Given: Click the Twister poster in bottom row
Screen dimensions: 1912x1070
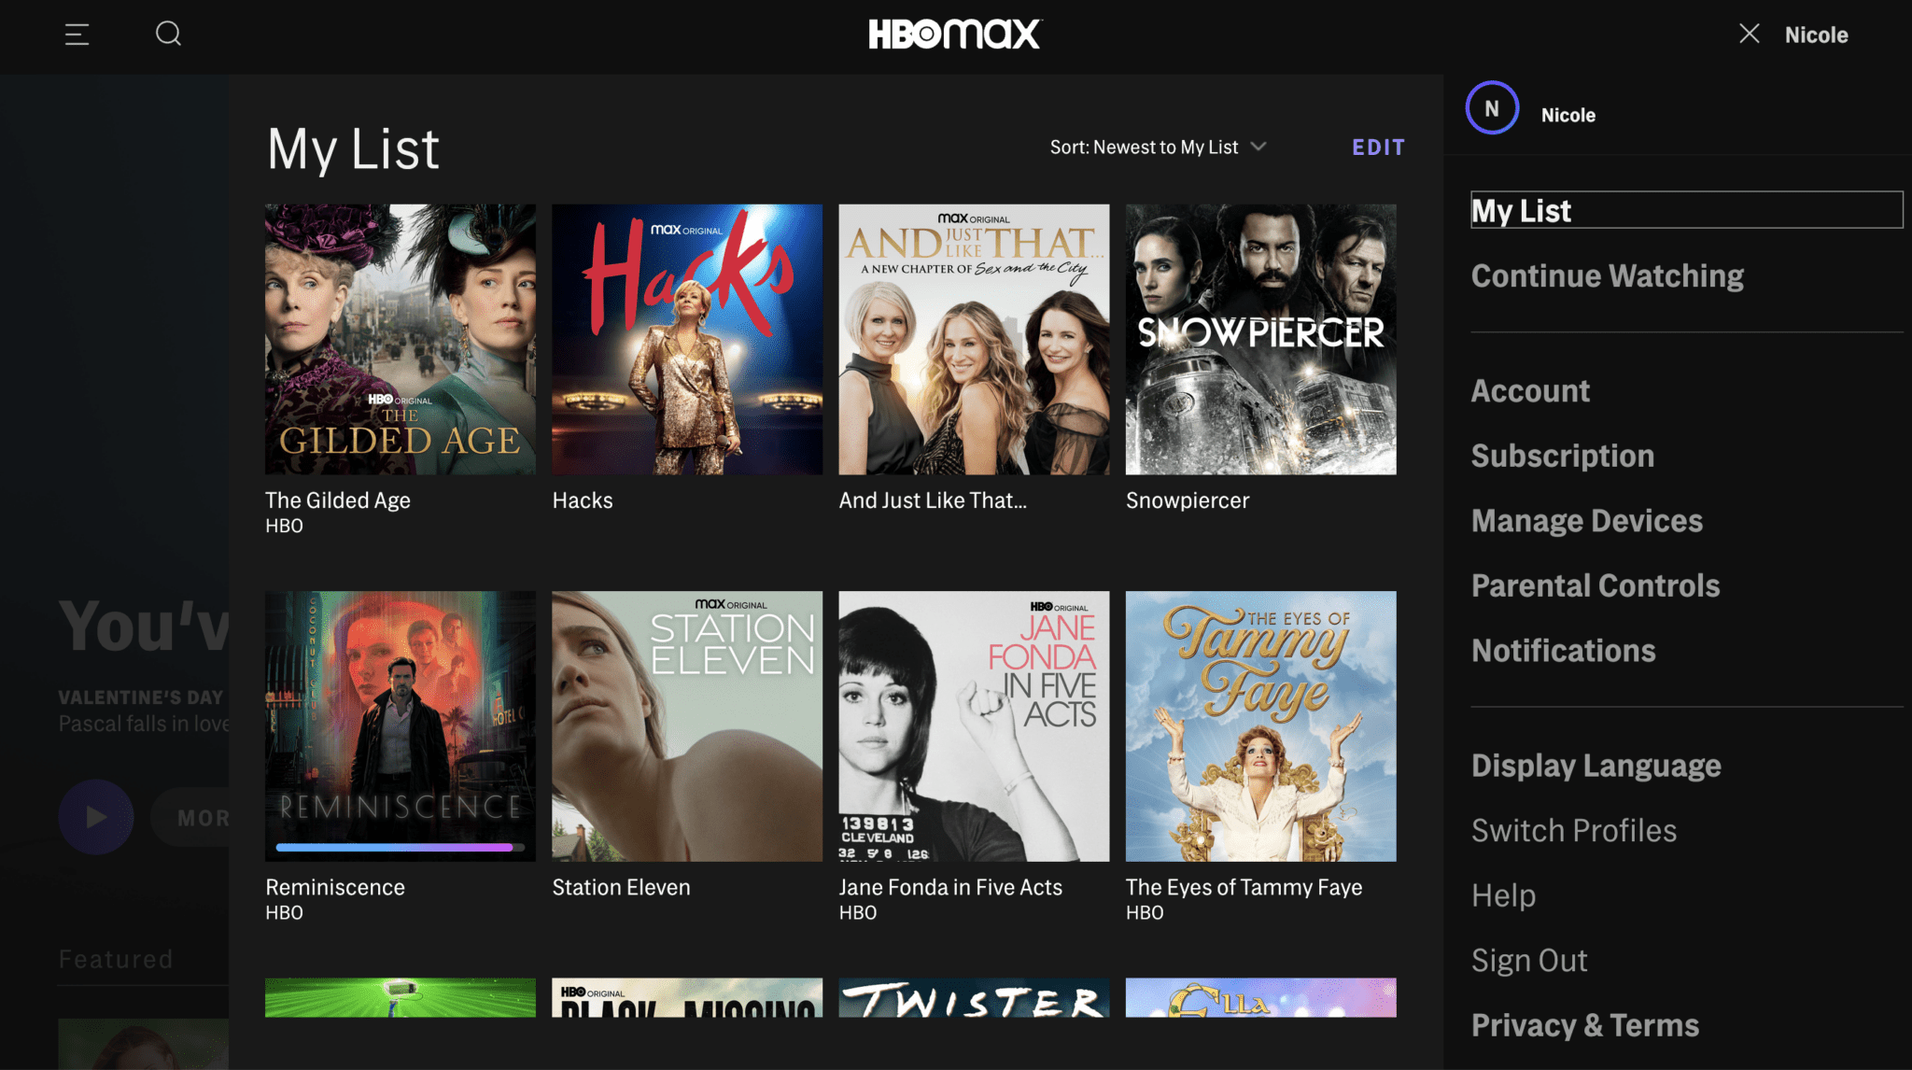Looking at the screenshot, I should click(x=974, y=998).
